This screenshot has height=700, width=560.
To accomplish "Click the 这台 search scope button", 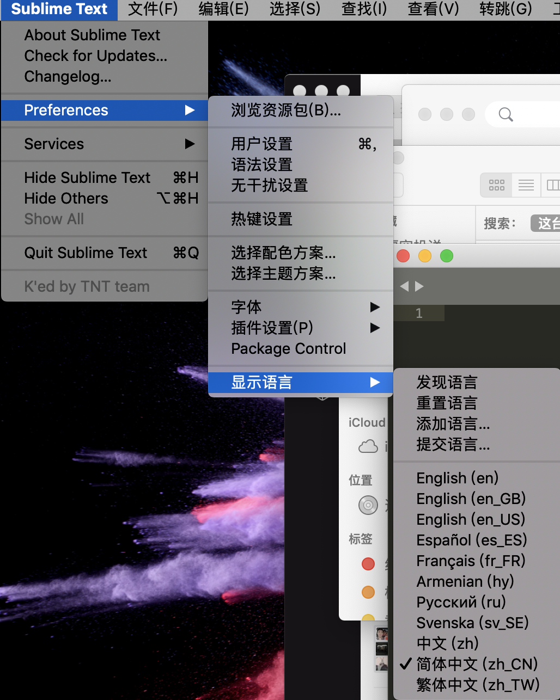I will click(546, 223).
